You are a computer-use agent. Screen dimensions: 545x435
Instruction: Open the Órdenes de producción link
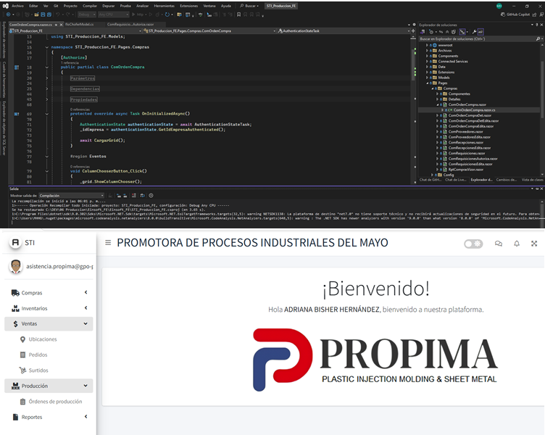point(55,402)
